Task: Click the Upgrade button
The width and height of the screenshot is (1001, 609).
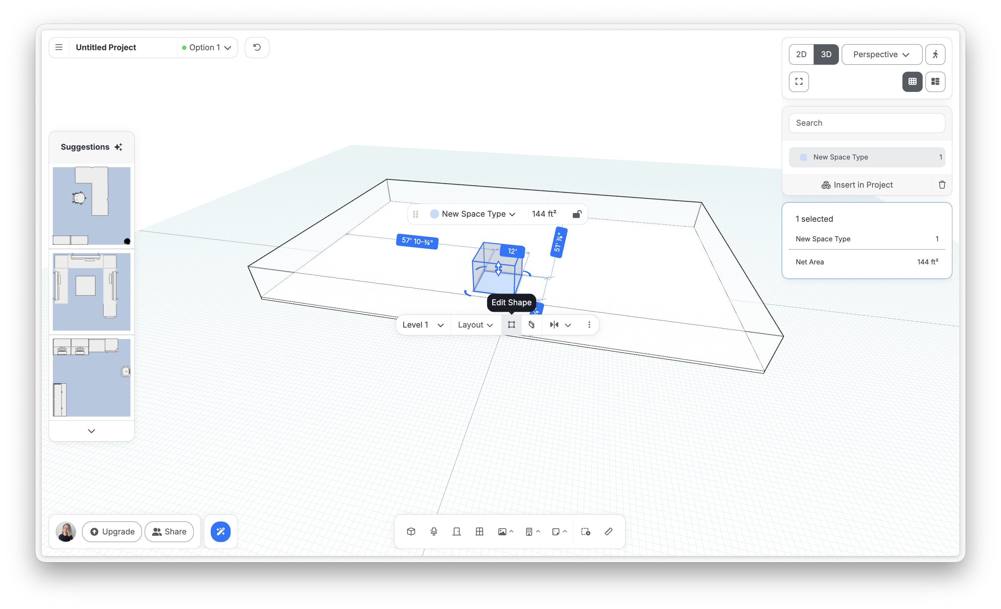Action: tap(112, 532)
